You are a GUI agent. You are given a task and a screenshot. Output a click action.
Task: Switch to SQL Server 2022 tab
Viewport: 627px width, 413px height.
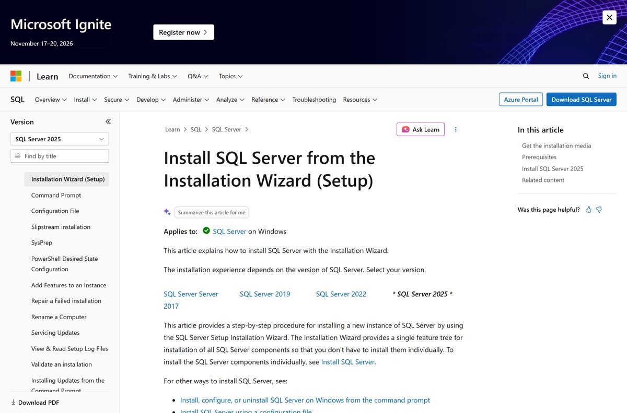[x=341, y=294]
